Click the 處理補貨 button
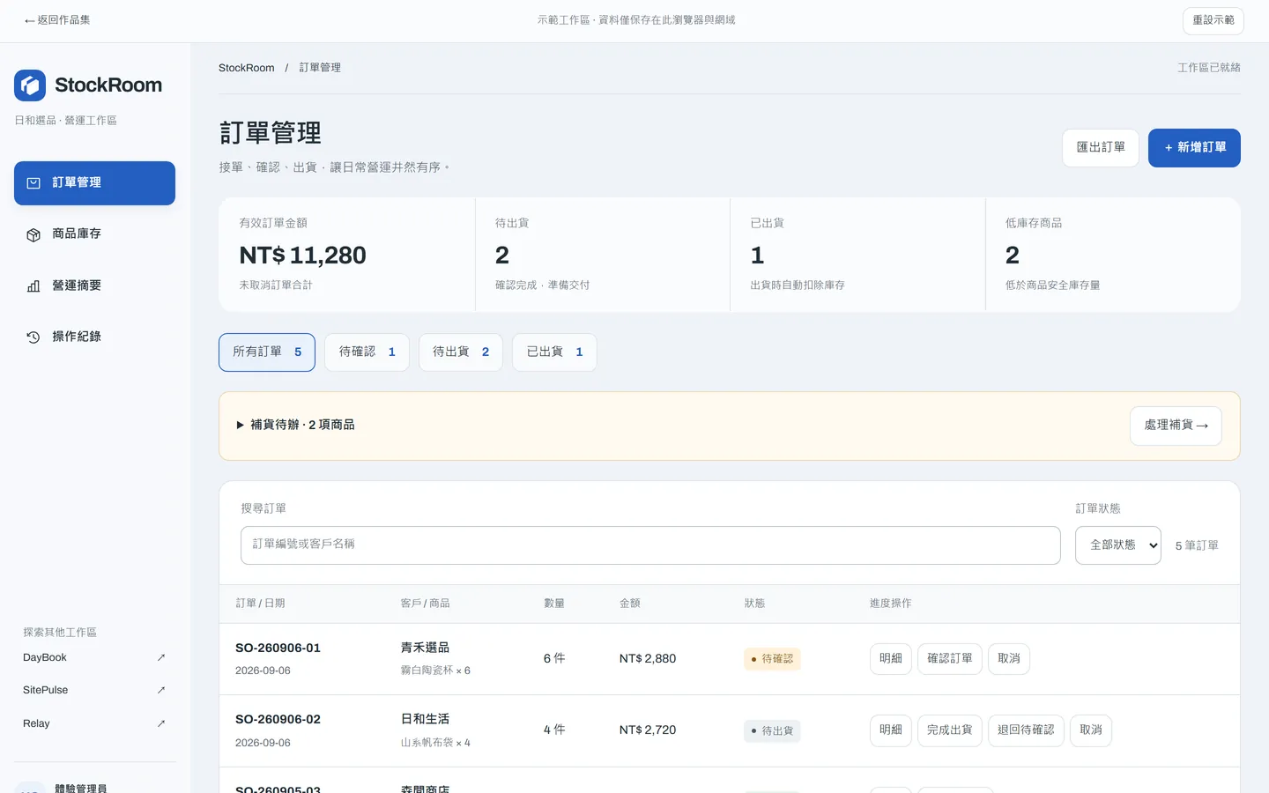Viewport: 1269px width, 793px height. (1176, 426)
